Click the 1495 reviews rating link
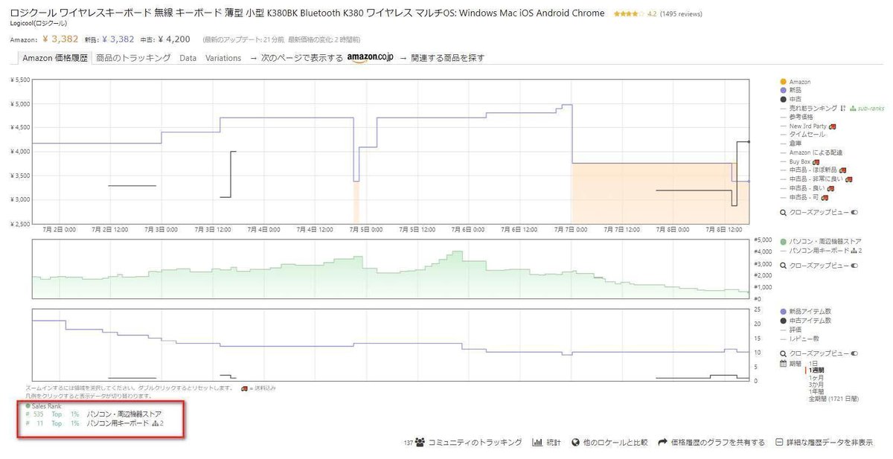The height and width of the screenshot is (459, 893). [681, 14]
